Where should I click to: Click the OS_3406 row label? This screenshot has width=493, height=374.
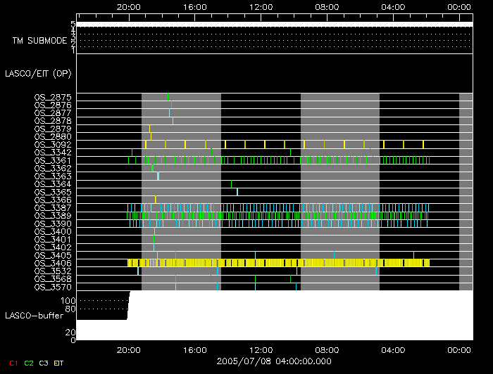[x=53, y=263]
